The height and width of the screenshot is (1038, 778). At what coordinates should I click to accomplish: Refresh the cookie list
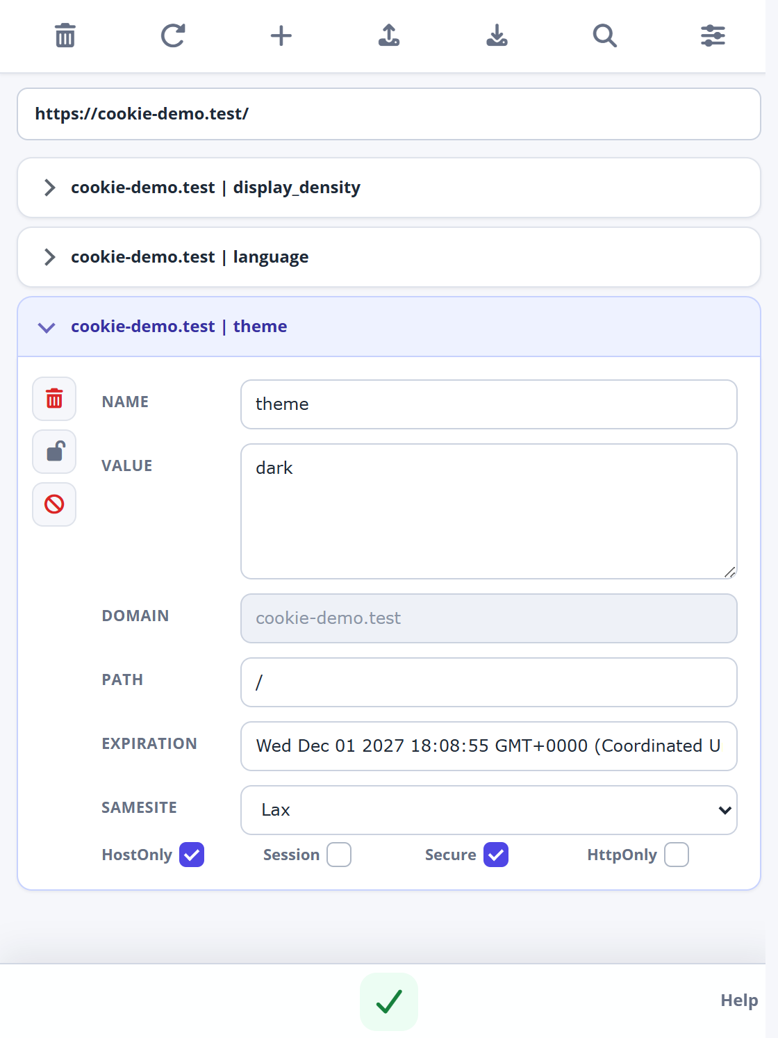[x=173, y=35]
